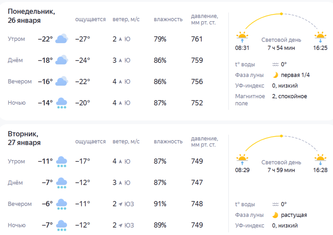The width and height of the screenshot is (333, 235).
Task: Click the south wind arrow for Monday morning
Action: pyautogui.click(x=120, y=39)
